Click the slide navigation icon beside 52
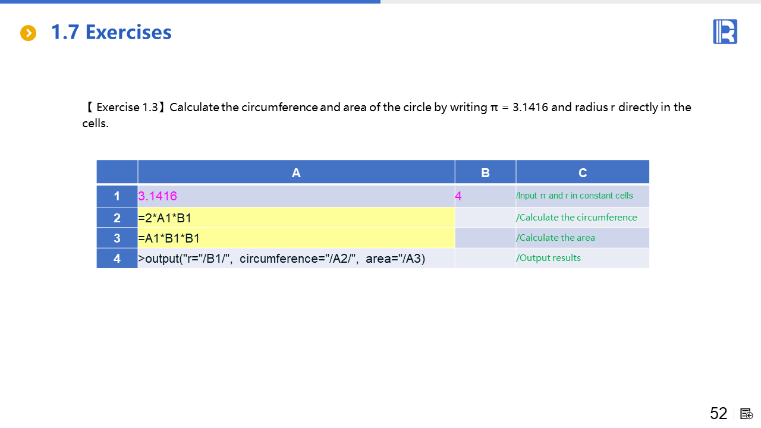Viewport: 761px width, 428px height. [747, 414]
